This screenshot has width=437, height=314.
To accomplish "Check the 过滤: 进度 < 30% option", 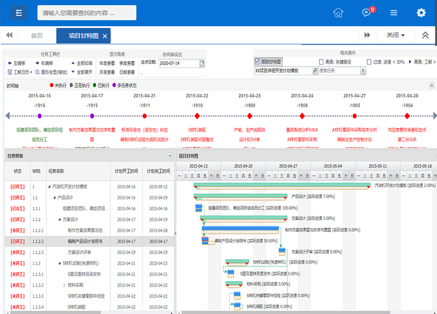I will [x=369, y=62].
